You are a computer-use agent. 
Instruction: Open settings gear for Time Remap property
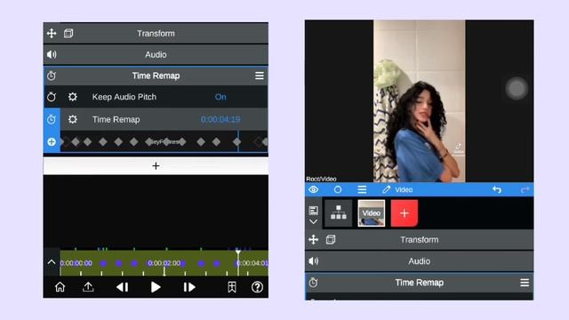[x=73, y=119]
